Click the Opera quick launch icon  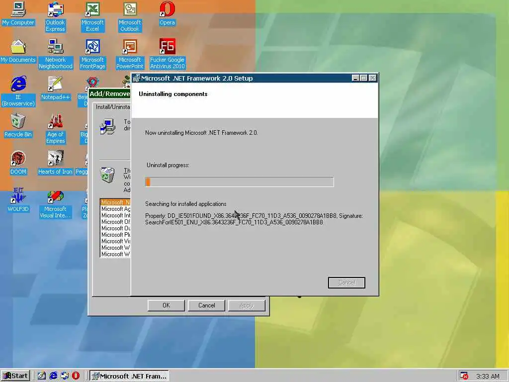[x=76, y=376]
